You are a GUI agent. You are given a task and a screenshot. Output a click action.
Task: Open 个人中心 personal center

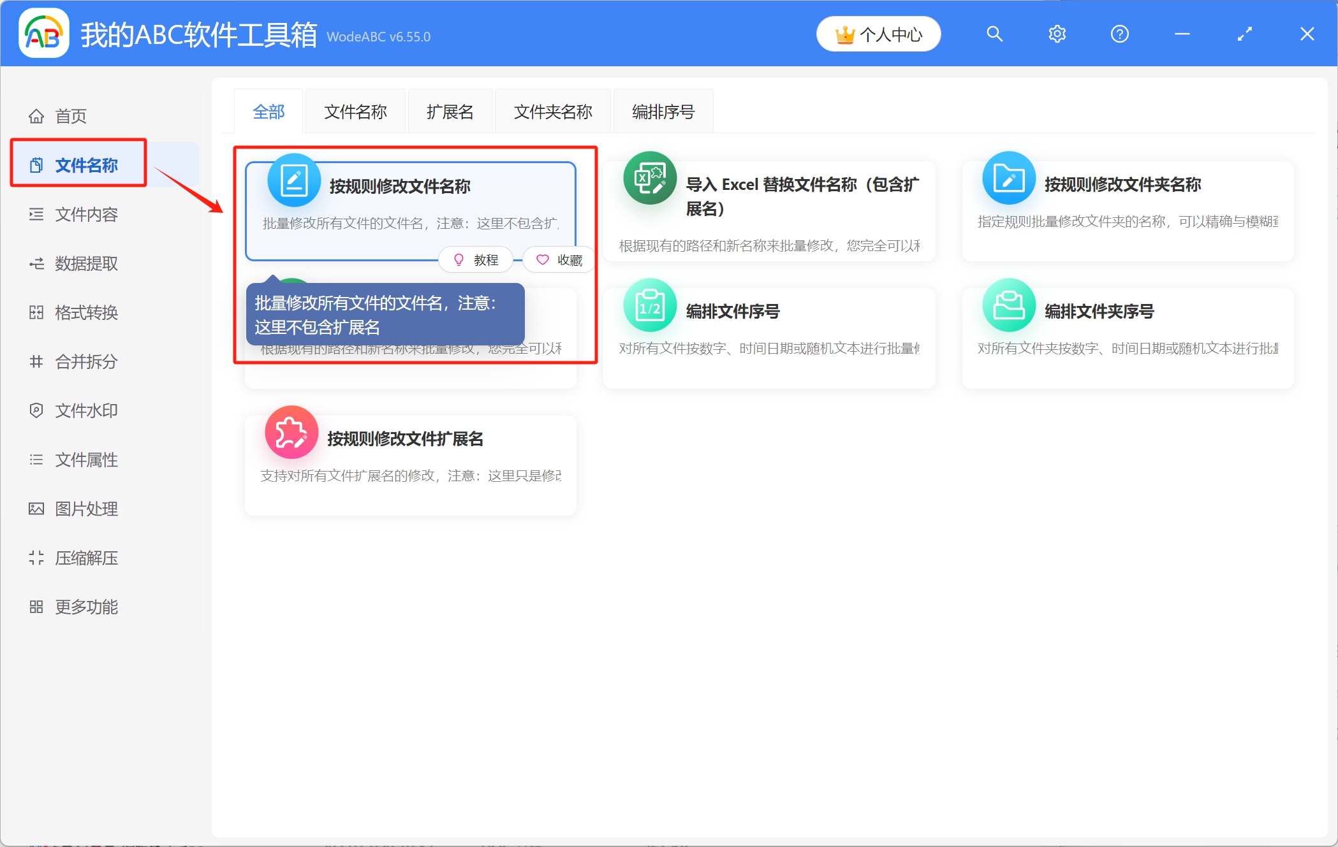coord(878,34)
